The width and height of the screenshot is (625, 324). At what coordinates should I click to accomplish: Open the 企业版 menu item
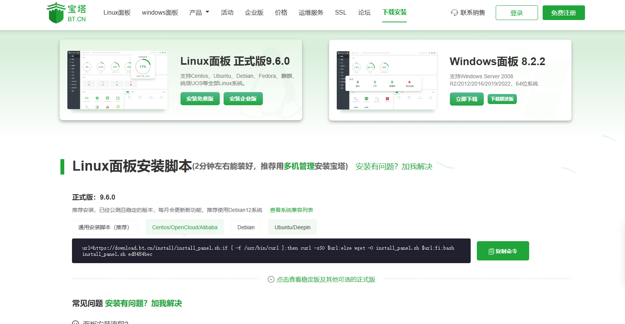coord(254,13)
